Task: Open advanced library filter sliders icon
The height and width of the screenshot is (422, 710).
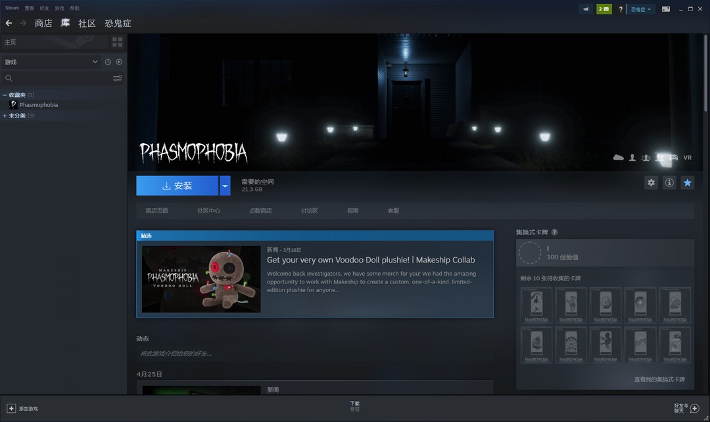Action: point(117,78)
